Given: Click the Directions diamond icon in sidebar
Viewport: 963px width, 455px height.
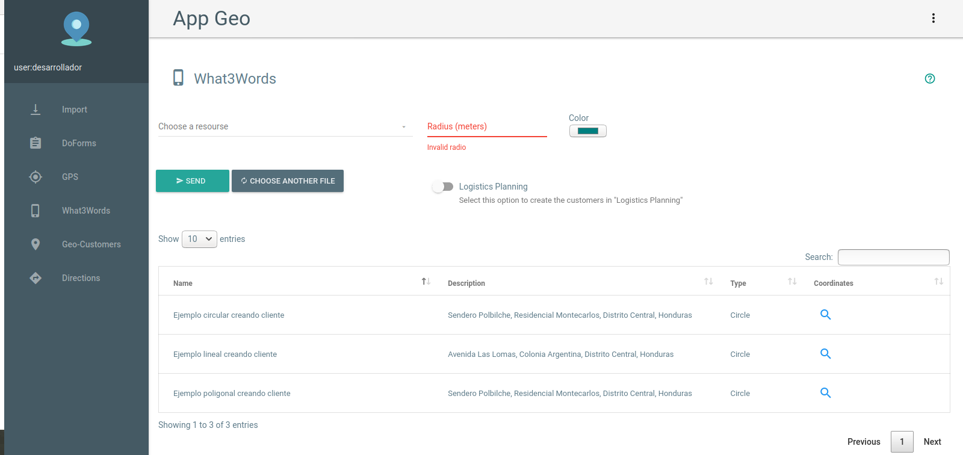Looking at the screenshot, I should click(36, 278).
